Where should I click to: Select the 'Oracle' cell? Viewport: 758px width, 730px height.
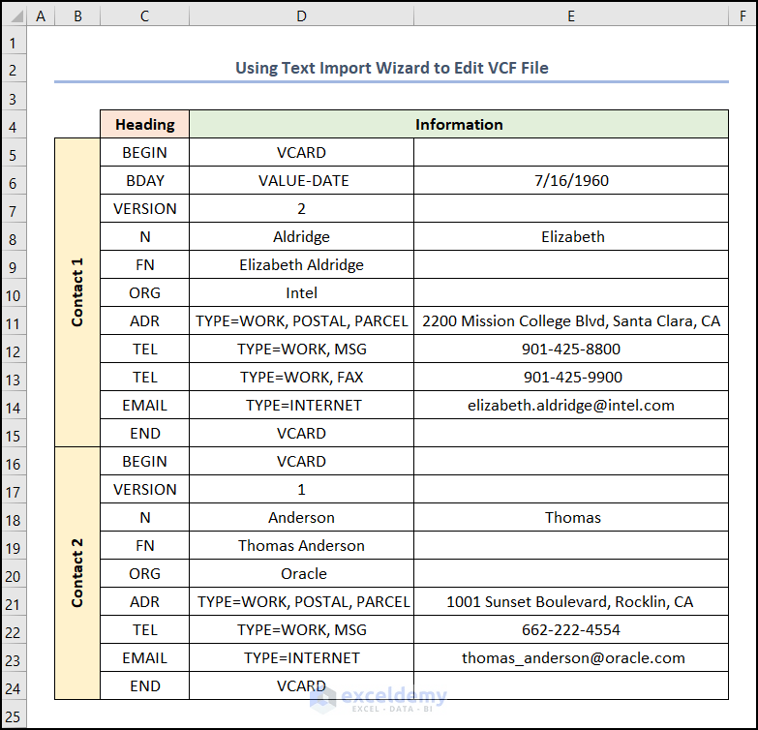(302, 574)
